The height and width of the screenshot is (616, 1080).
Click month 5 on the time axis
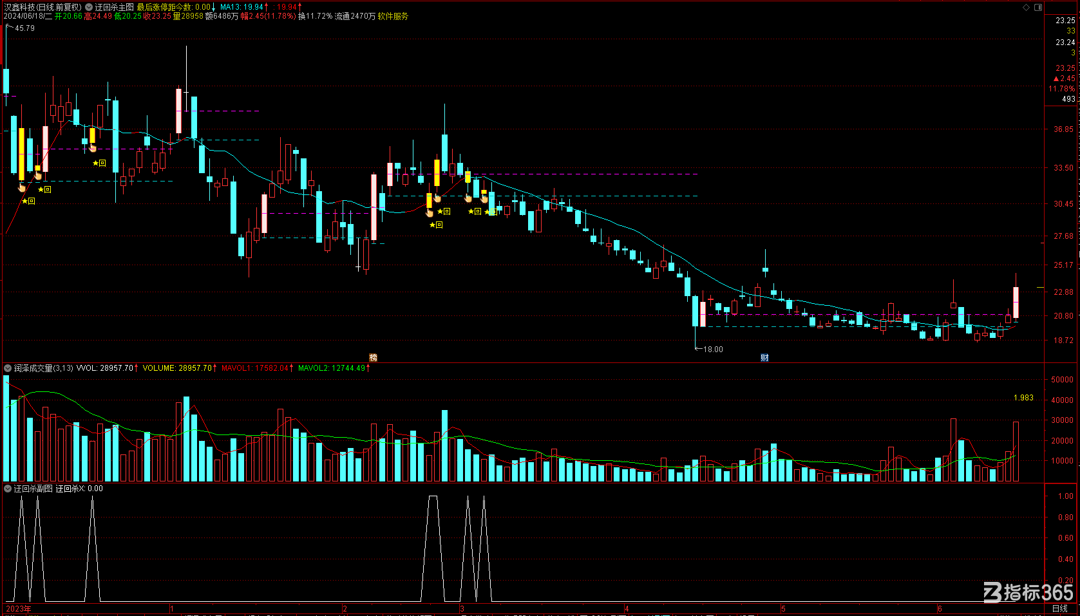pos(783,608)
